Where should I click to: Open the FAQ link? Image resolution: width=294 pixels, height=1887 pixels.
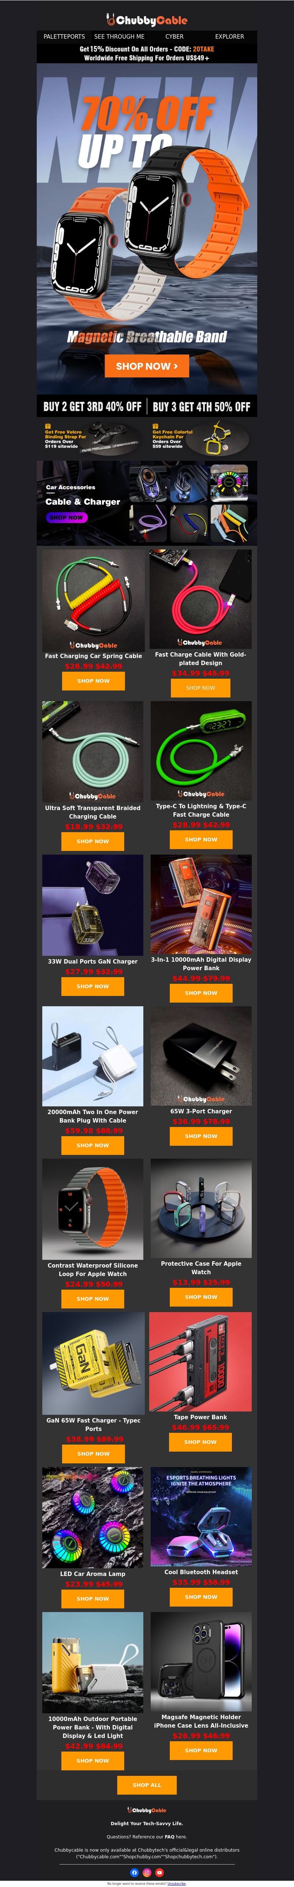[169, 1837]
